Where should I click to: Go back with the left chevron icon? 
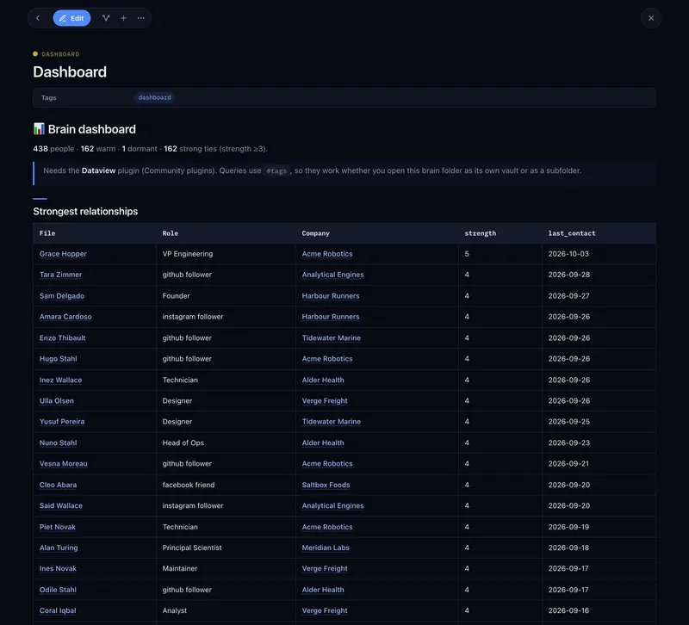[38, 18]
